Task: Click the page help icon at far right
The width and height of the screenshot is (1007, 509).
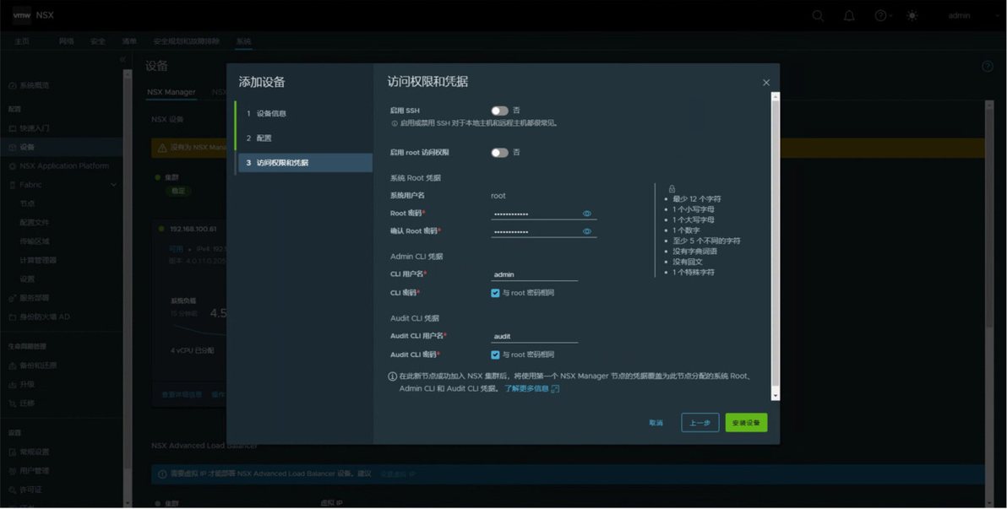Action: point(988,66)
